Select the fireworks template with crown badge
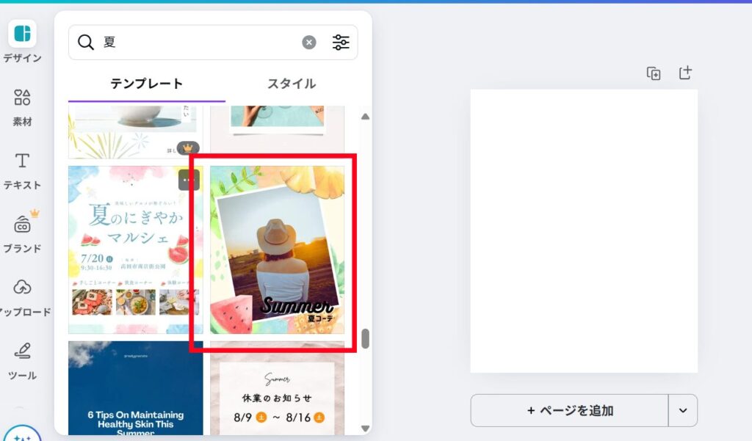Viewport: 752px width, 441px height. click(135, 132)
